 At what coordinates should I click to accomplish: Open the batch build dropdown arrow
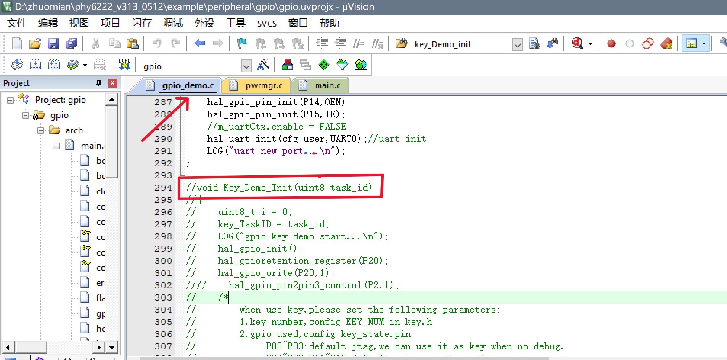pos(85,65)
